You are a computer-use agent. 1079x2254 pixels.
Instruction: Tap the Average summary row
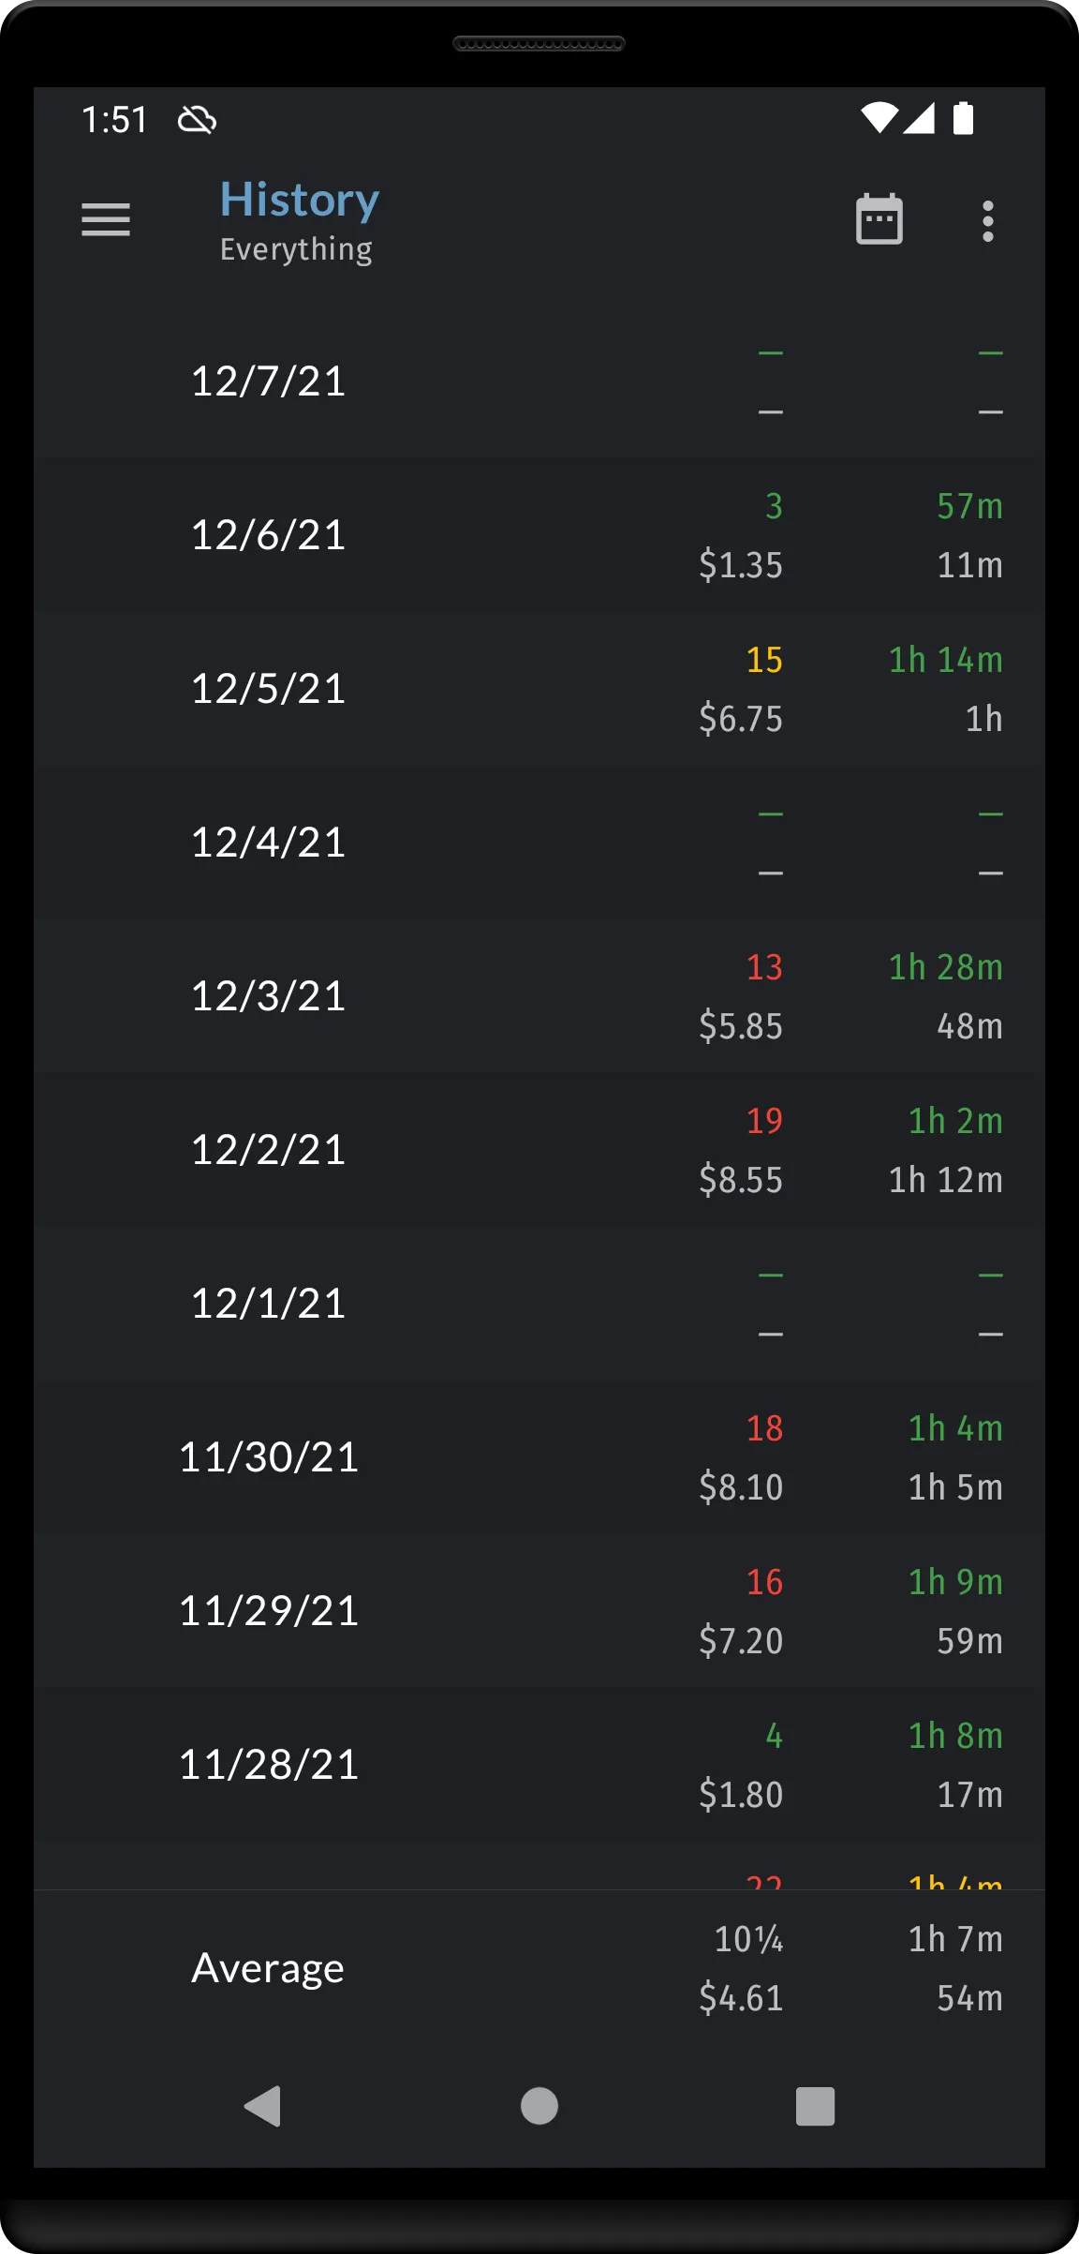pos(539,1968)
